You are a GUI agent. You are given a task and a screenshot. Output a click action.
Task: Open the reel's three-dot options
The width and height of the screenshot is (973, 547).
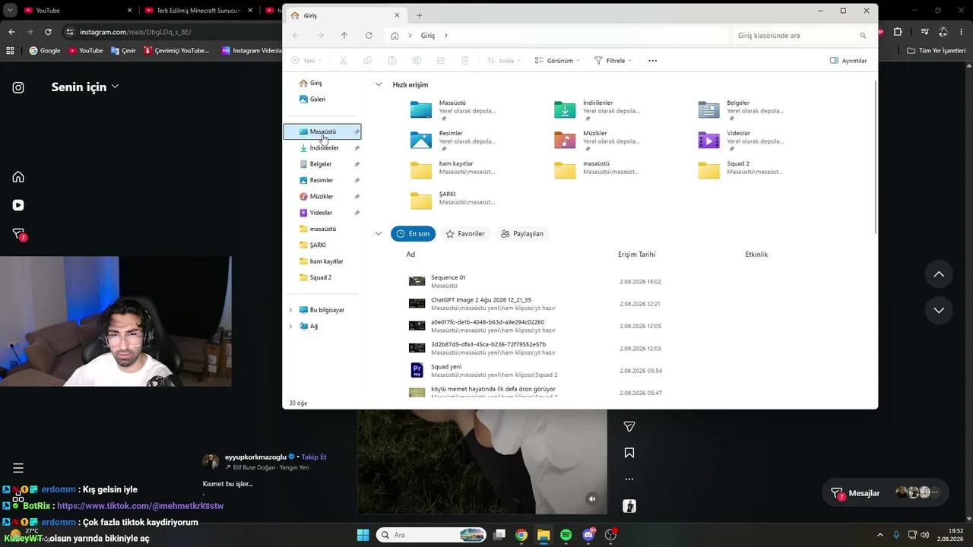pyautogui.click(x=629, y=479)
